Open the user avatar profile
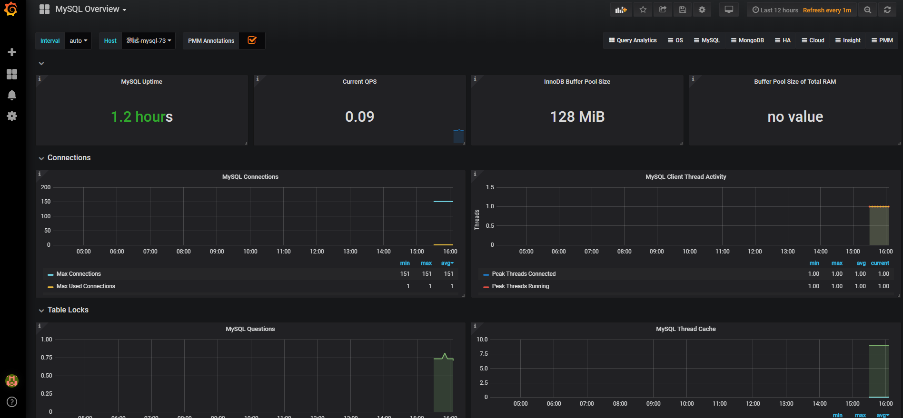Image resolution: width=903 pixels, height=418 pixels. [x=12, y=380]
